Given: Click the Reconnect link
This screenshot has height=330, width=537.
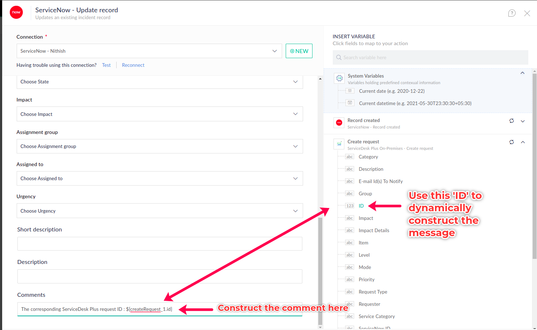Looking at the screenshot, I should pos(133,65).
